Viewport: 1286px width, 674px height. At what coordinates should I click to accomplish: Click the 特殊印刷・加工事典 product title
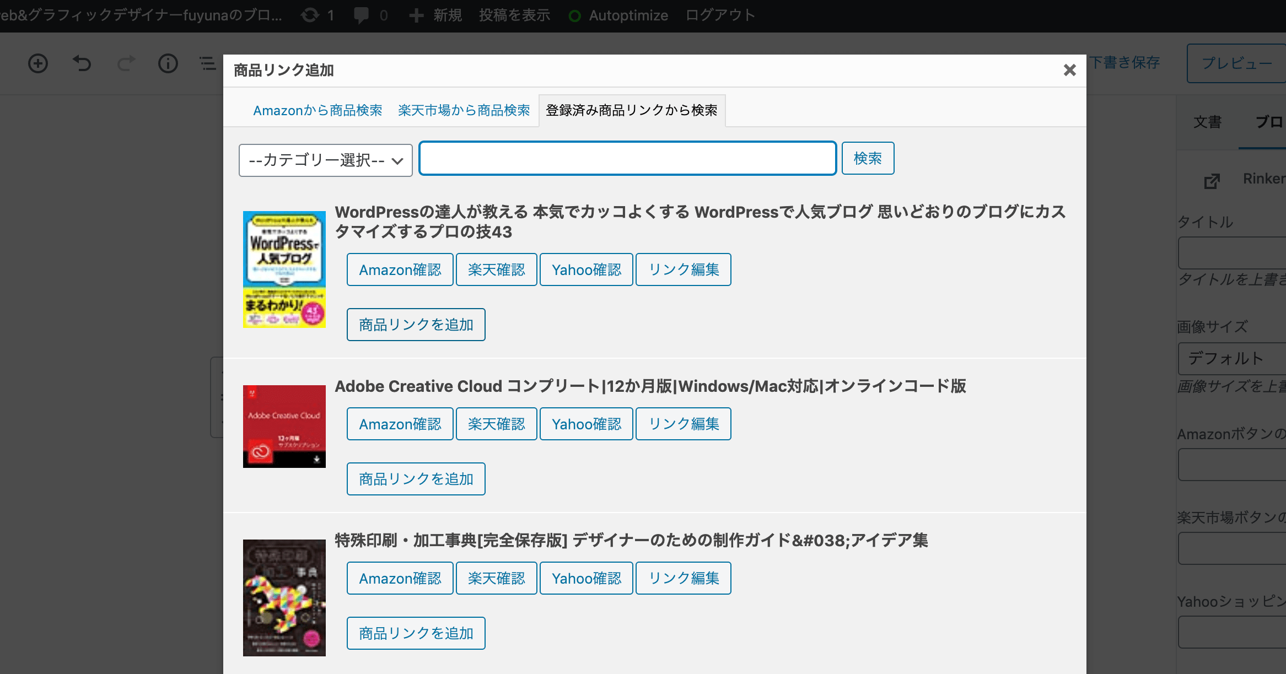[x=632, y=540]
